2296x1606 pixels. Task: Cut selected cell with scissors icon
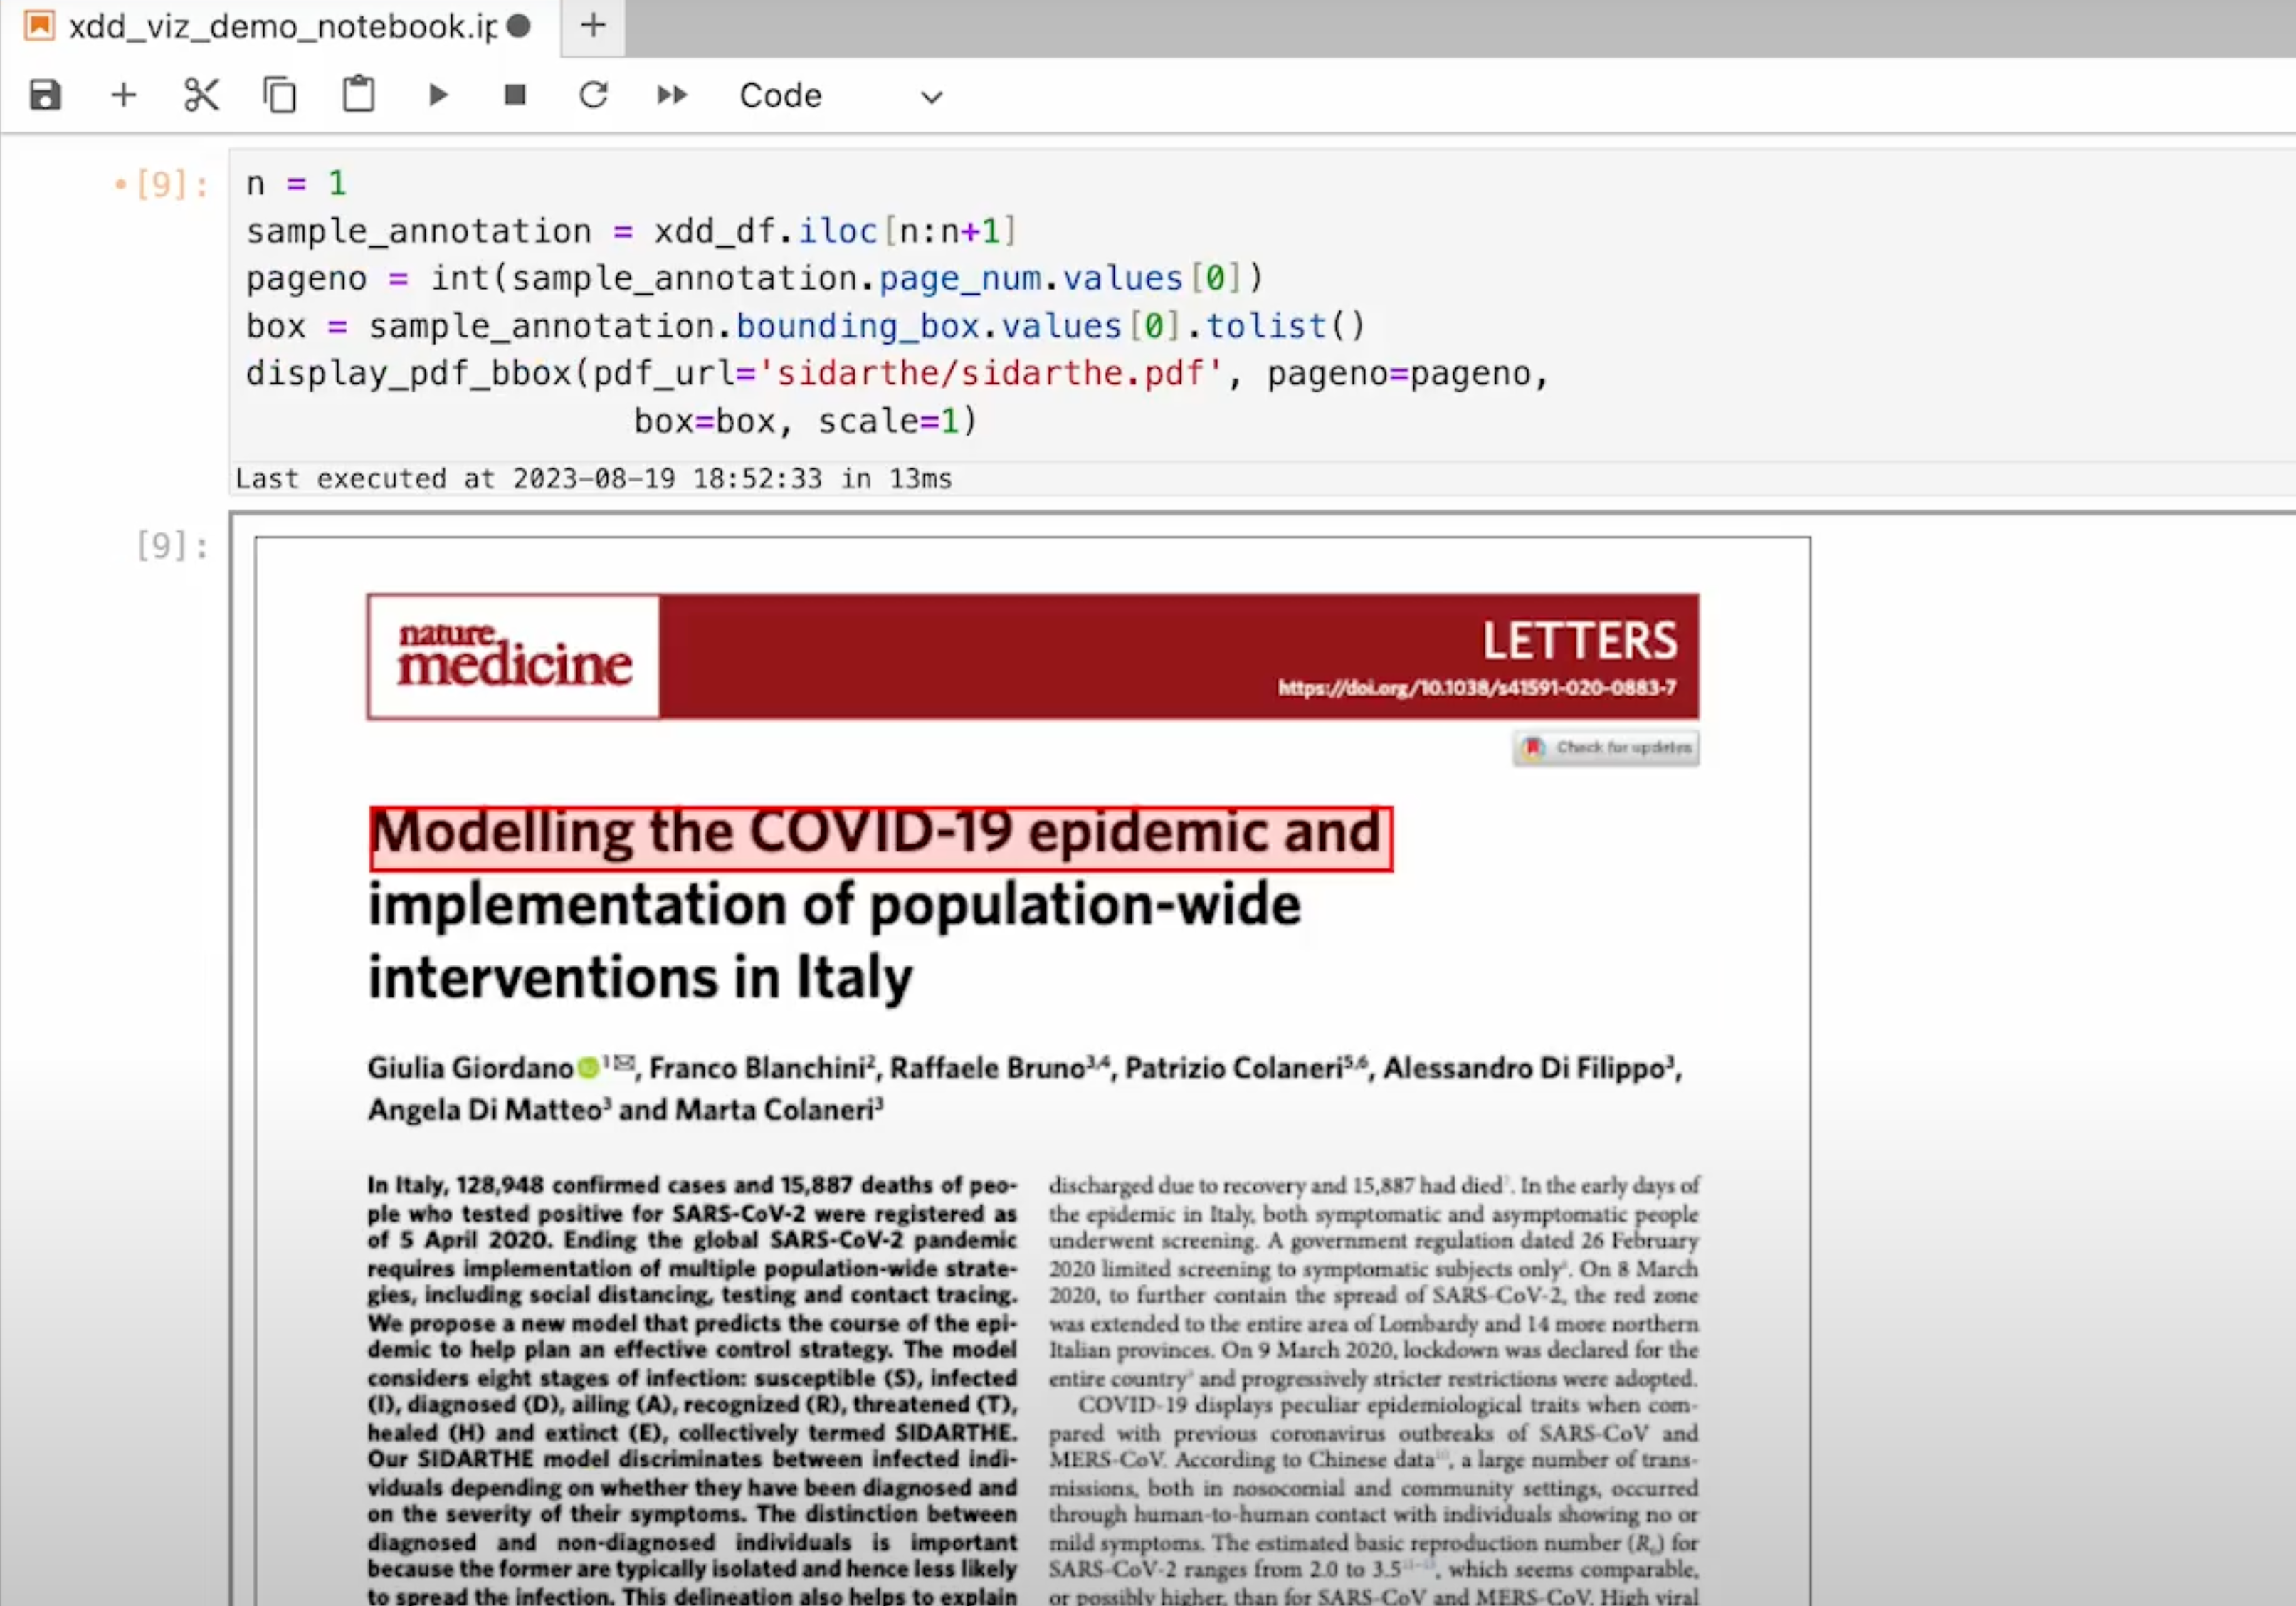point(201,96)
